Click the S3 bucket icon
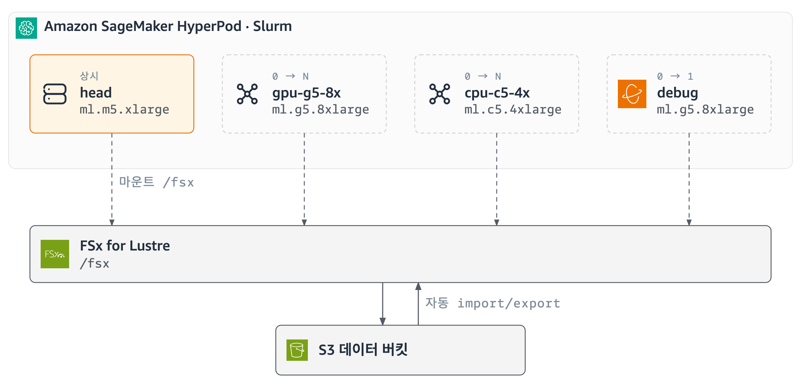The image size is (801, 385). (x=297, y=350)
